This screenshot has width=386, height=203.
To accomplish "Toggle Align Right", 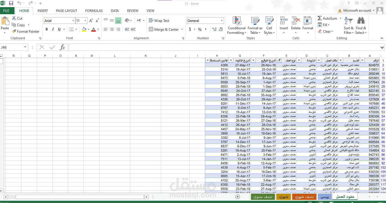I will 118,29.
